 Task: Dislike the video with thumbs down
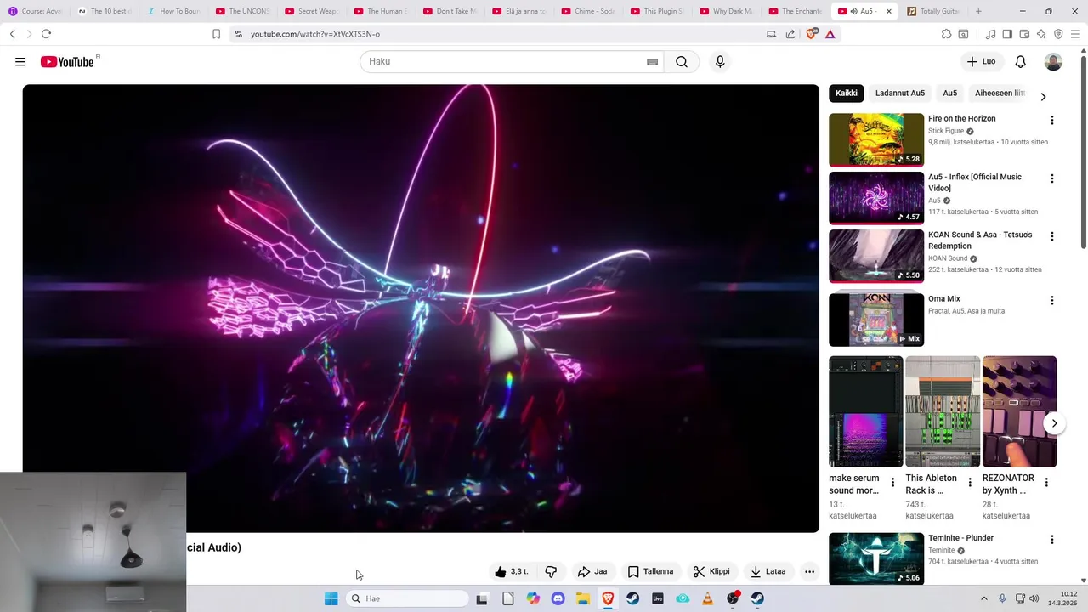pyautogui.click(x=551, y=572)
